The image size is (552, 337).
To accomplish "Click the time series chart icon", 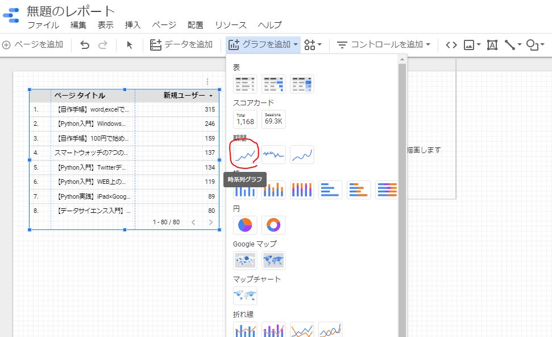I will pyautogui.click(x=245, y=154).
